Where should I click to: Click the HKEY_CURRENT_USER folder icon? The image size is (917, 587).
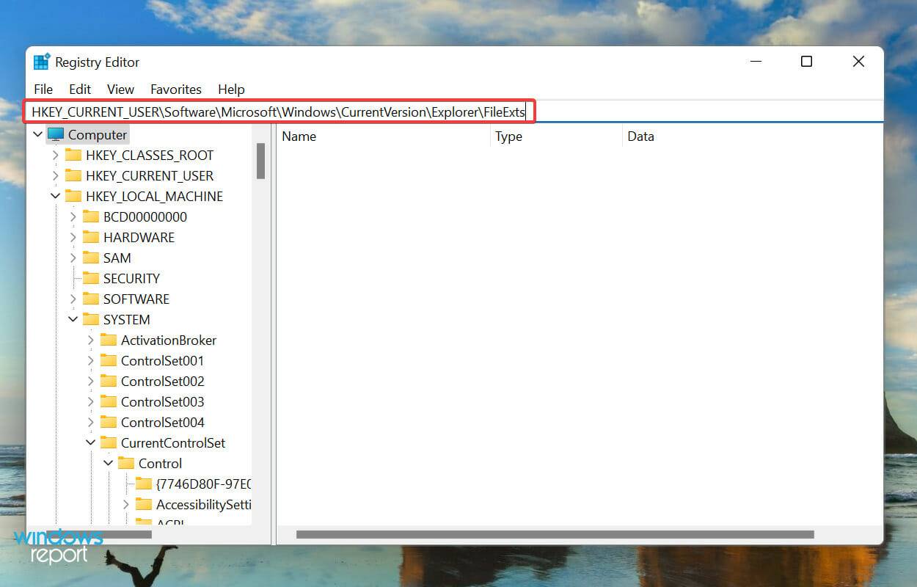[75, 175]
